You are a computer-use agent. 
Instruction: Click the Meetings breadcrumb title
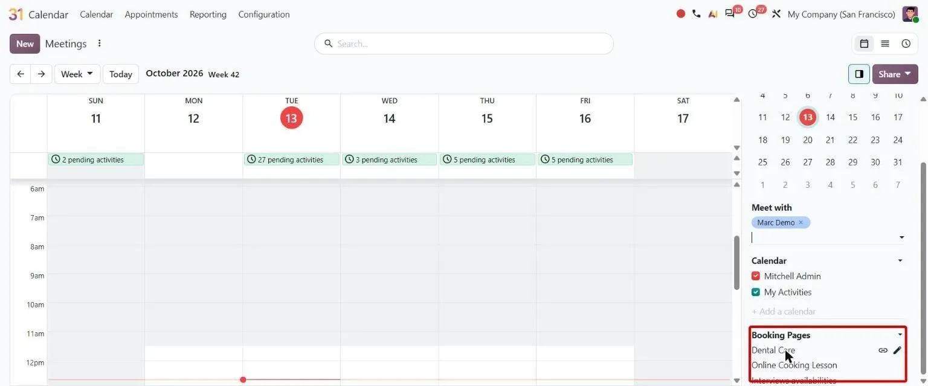coord(66,43)
